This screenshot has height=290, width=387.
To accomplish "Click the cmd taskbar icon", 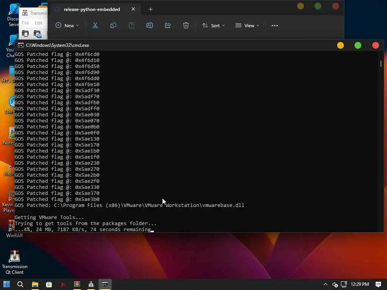I will pyautogui.click(x=105, y=285).
